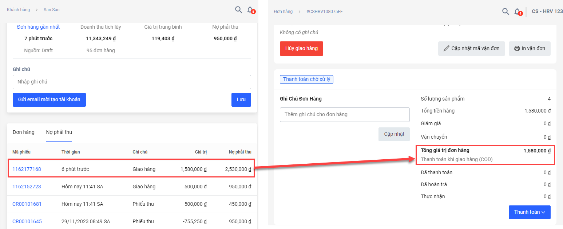
Task: Open voucher link CR00101681
Action: tap(27, 204)
